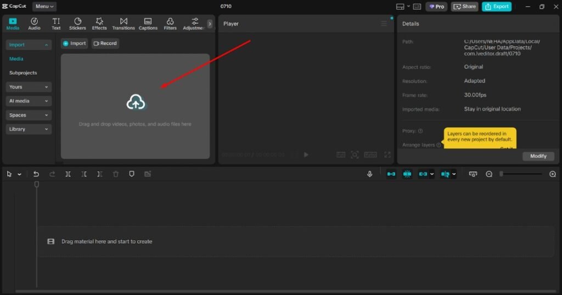Select Subprojects in the Import sidebar
Viewport: 562px width, 295px height.
[23, 73]
